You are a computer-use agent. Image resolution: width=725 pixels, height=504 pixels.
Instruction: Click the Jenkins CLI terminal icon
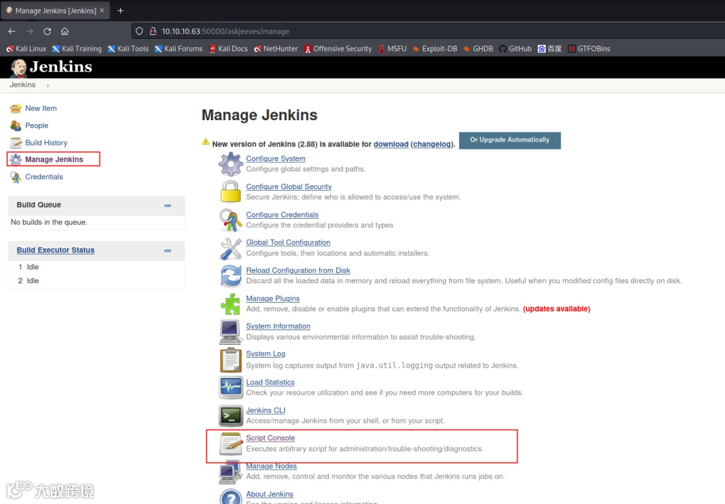(230, 415)
